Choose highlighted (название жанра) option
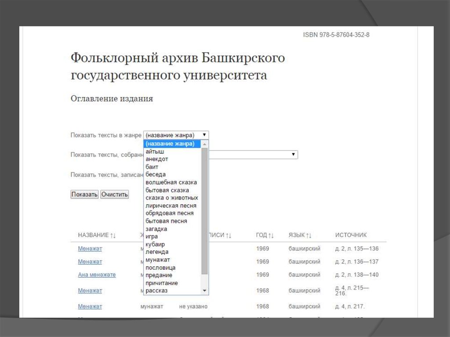This screenshot has height=337, width=450. (170, 144)
